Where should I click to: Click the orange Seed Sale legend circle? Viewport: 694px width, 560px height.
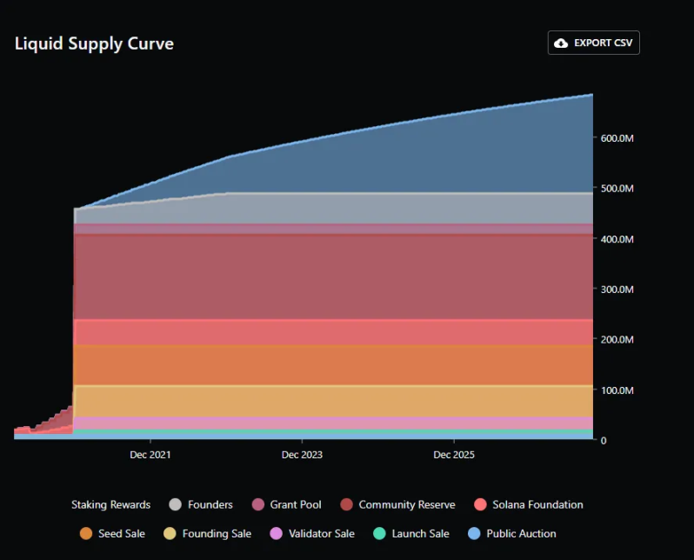click(85, 533)
